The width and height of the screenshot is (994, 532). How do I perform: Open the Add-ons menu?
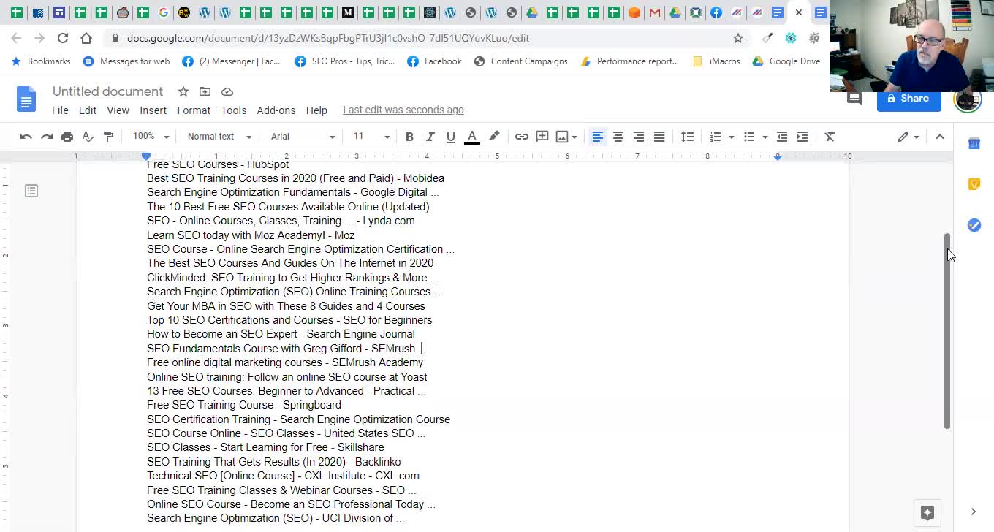(276, 110)
